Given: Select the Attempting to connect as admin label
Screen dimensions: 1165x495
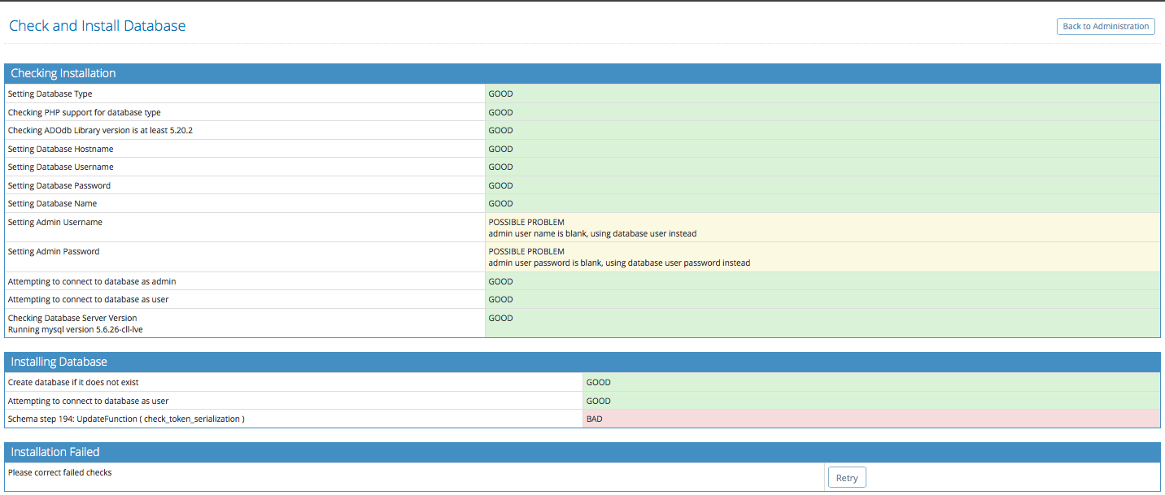Looking at the screenshot, I should point(92,282).
